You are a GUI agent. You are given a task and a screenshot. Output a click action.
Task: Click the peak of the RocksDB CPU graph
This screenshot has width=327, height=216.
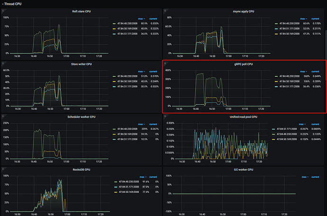pos(60,180)
